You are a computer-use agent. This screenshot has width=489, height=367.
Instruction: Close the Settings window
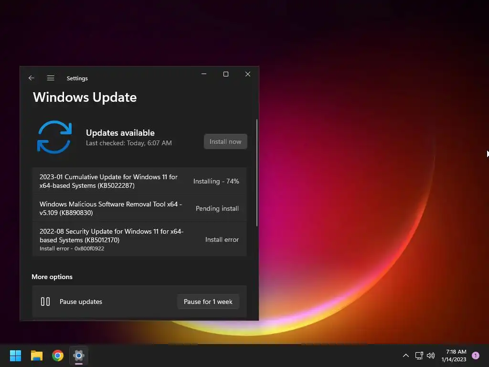click(x=248, y=74)
